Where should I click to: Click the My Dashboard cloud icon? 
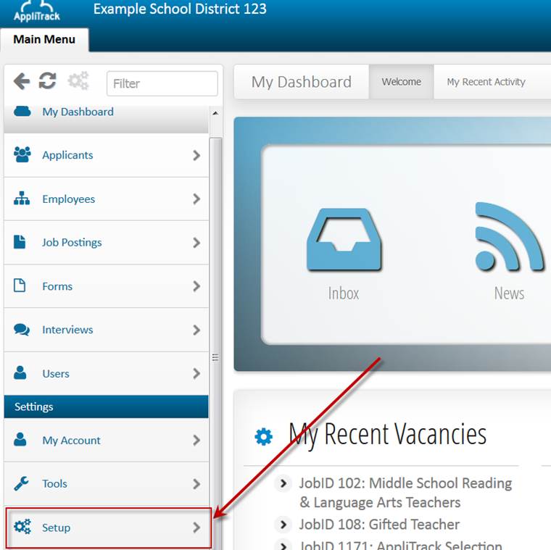tap(22, 112)
